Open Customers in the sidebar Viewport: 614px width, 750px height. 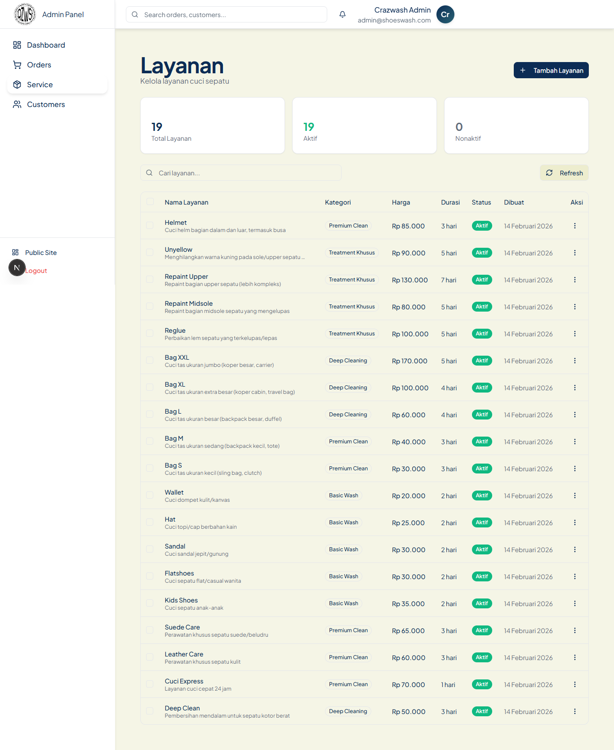pos(57,104)
